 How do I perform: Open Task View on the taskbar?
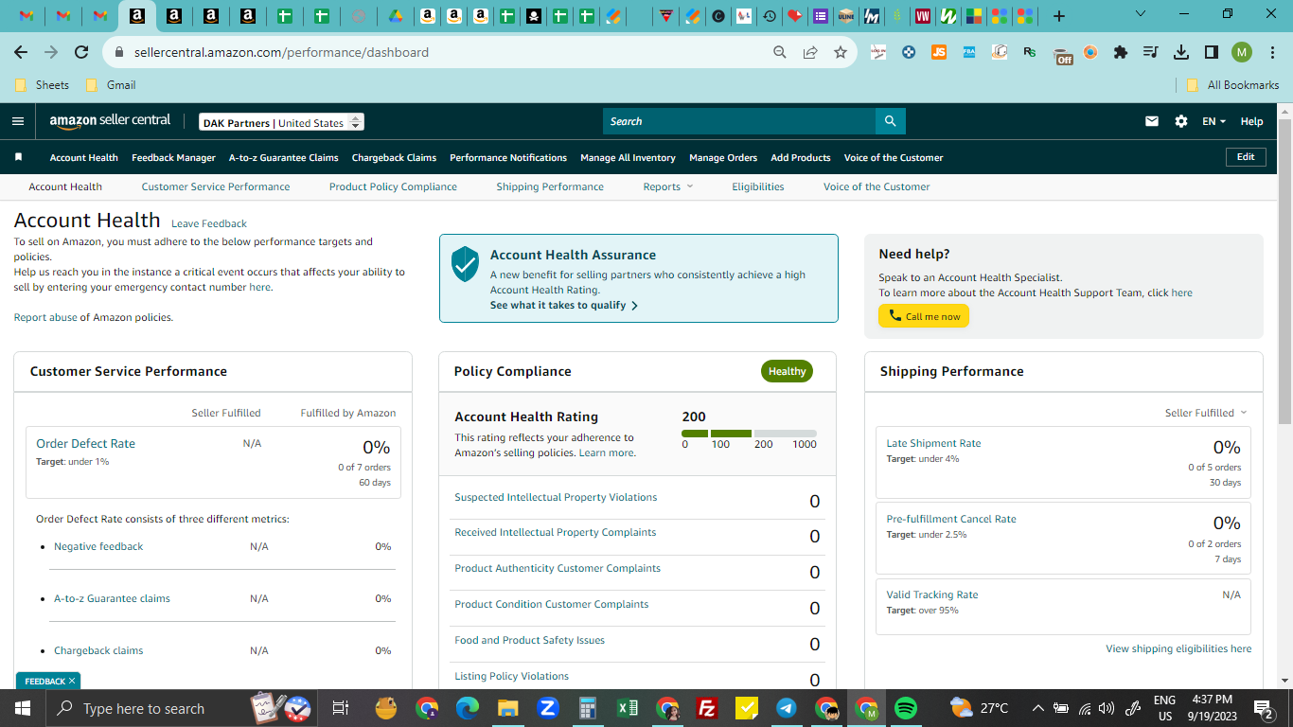coord(341,708)
